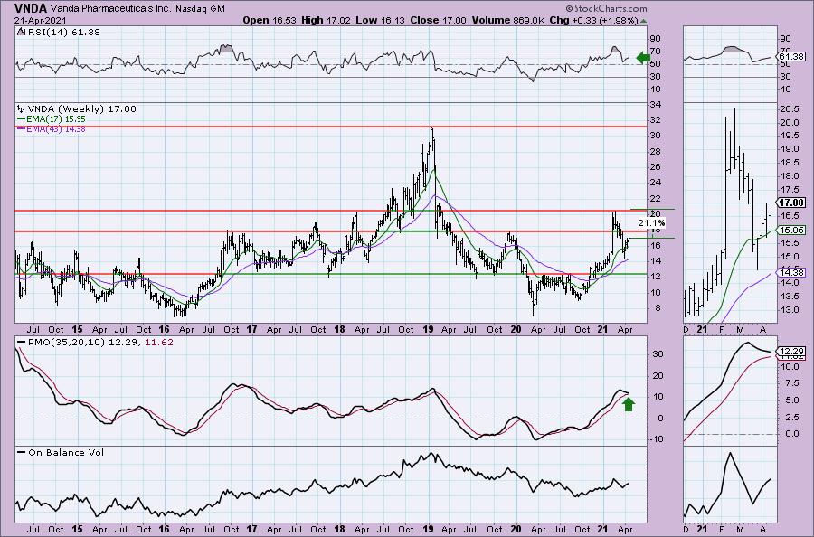Click the 34 label on price axis
This screenshot has width=814, height=537.
655,105
